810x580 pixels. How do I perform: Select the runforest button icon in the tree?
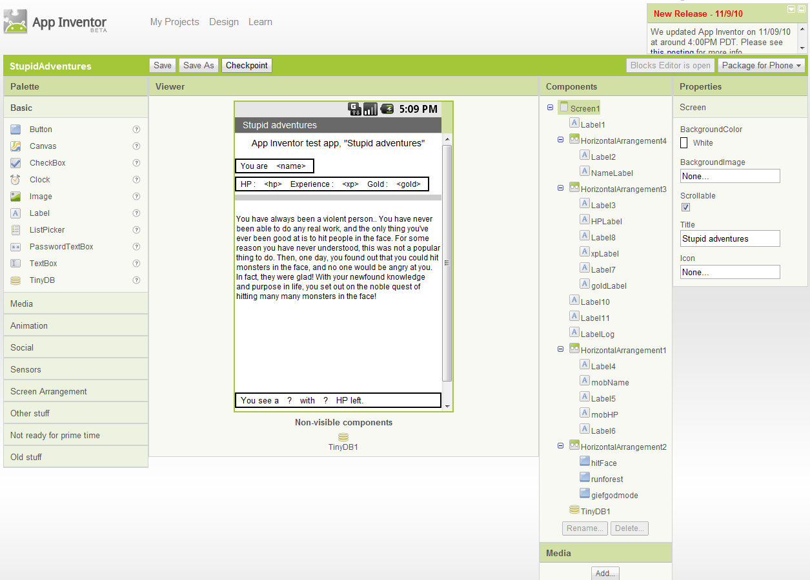click(585, 478)
